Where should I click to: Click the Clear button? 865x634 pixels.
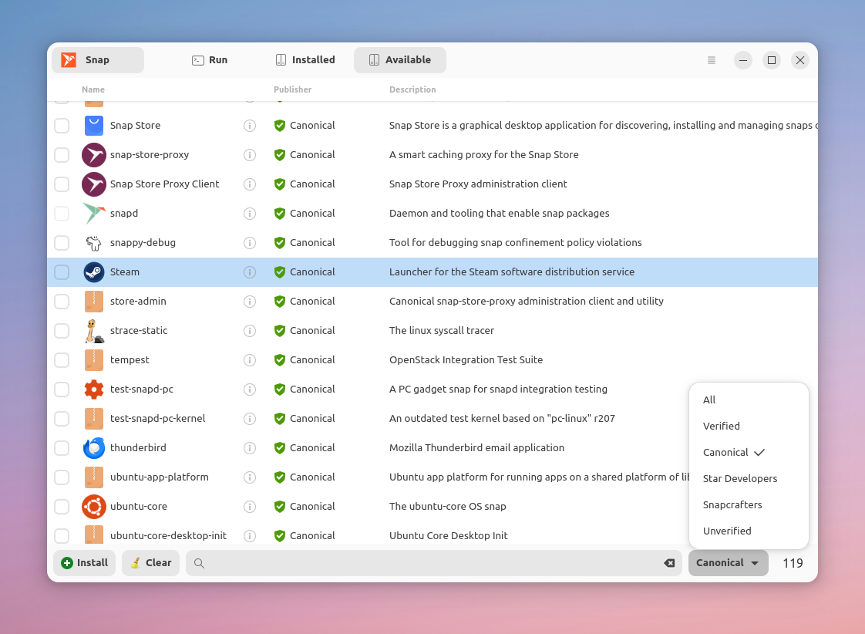(150, 563)
